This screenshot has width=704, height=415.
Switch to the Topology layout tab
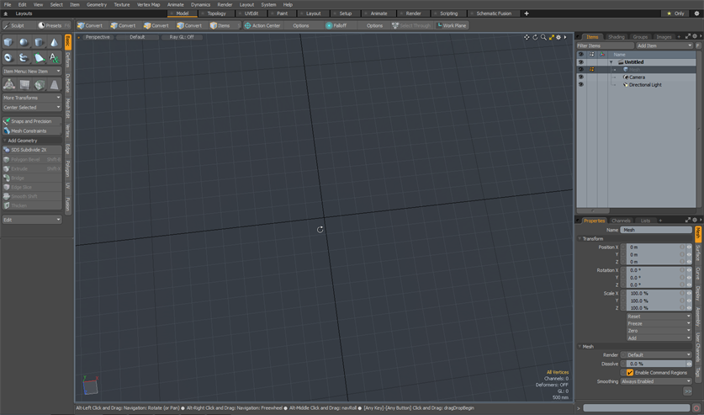pos(216,13)
